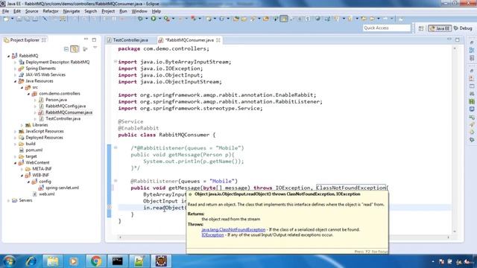Expand the Spring Elements node

click(15, 68)
